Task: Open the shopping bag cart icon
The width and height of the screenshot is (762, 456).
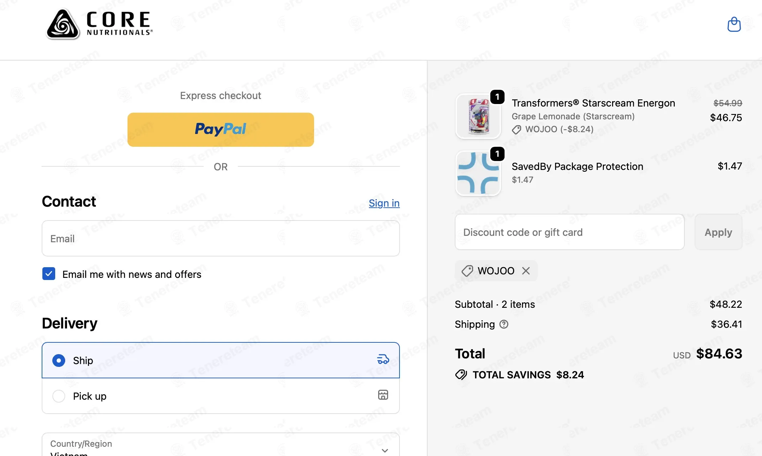Action: pyautogui.click(x=734, y=24)
